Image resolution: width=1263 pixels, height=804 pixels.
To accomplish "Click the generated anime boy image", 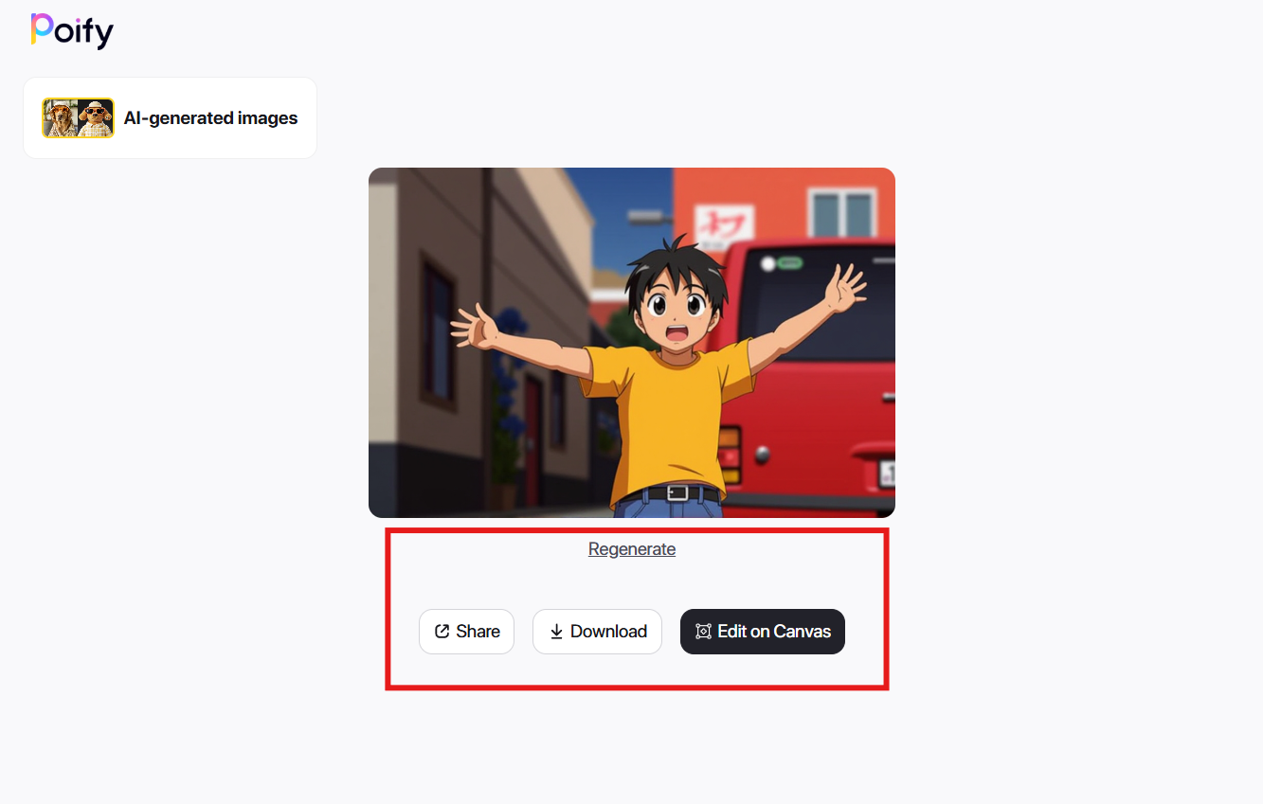I will [631, 342].
